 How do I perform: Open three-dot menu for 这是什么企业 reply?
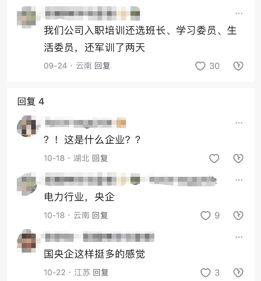click(239, 123)
